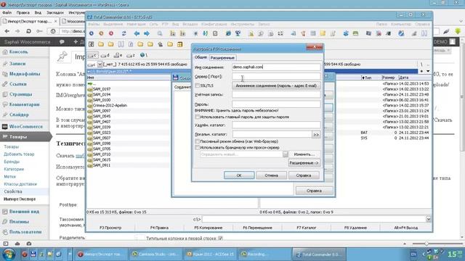
Task: Switch to ACDSee taskbar button
Action: [211, 254]
